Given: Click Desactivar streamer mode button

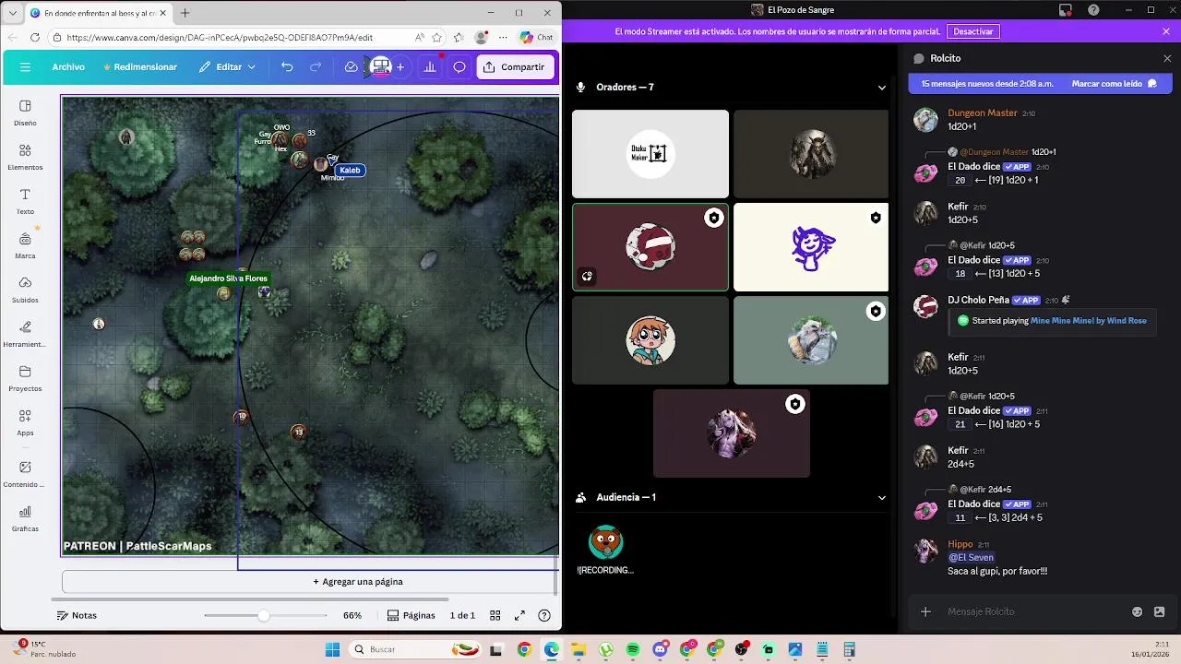Looking at the screenshot, I should 973,31.
